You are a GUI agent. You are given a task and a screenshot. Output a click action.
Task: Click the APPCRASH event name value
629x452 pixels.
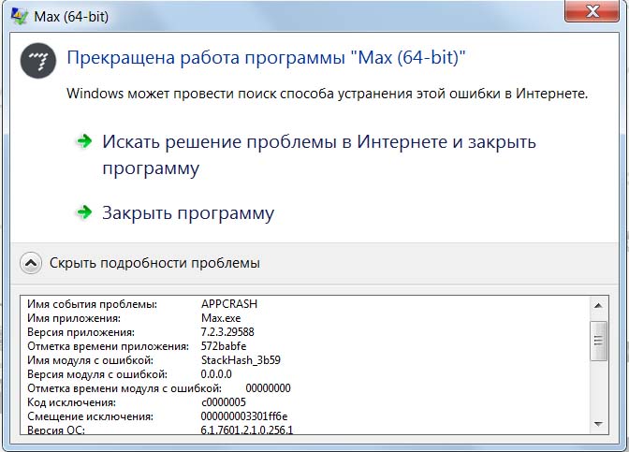click(x=228, y=304)
